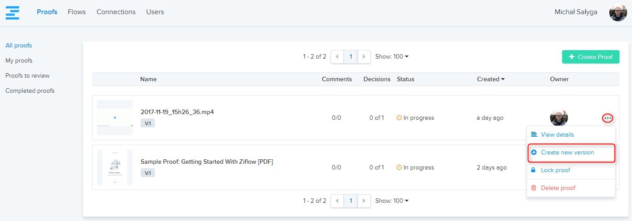Choose Lock proof from the menu
Image resolution: width=632 pixels, height=221 pixels.
pyautogui.click(x=555, y=170)
